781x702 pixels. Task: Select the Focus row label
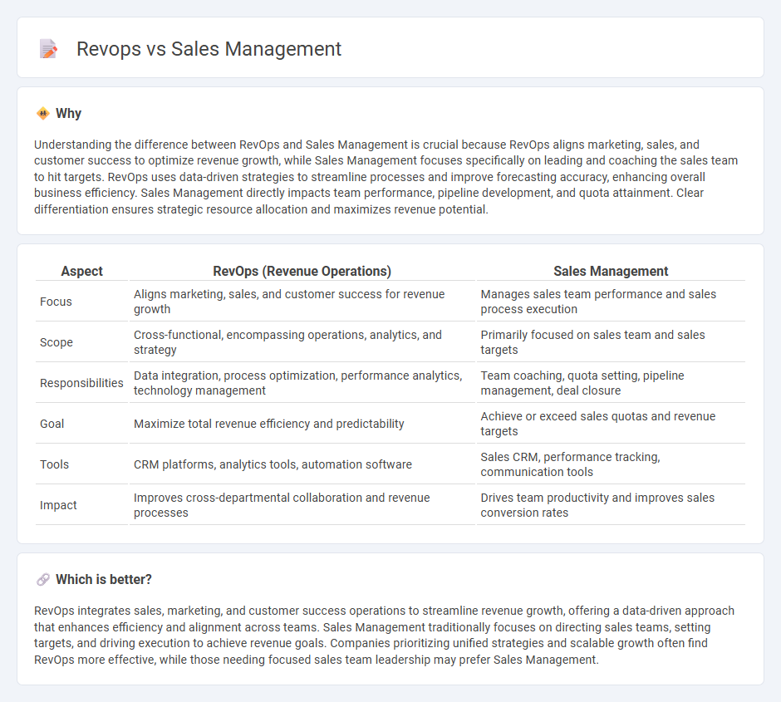click(56, 302)
